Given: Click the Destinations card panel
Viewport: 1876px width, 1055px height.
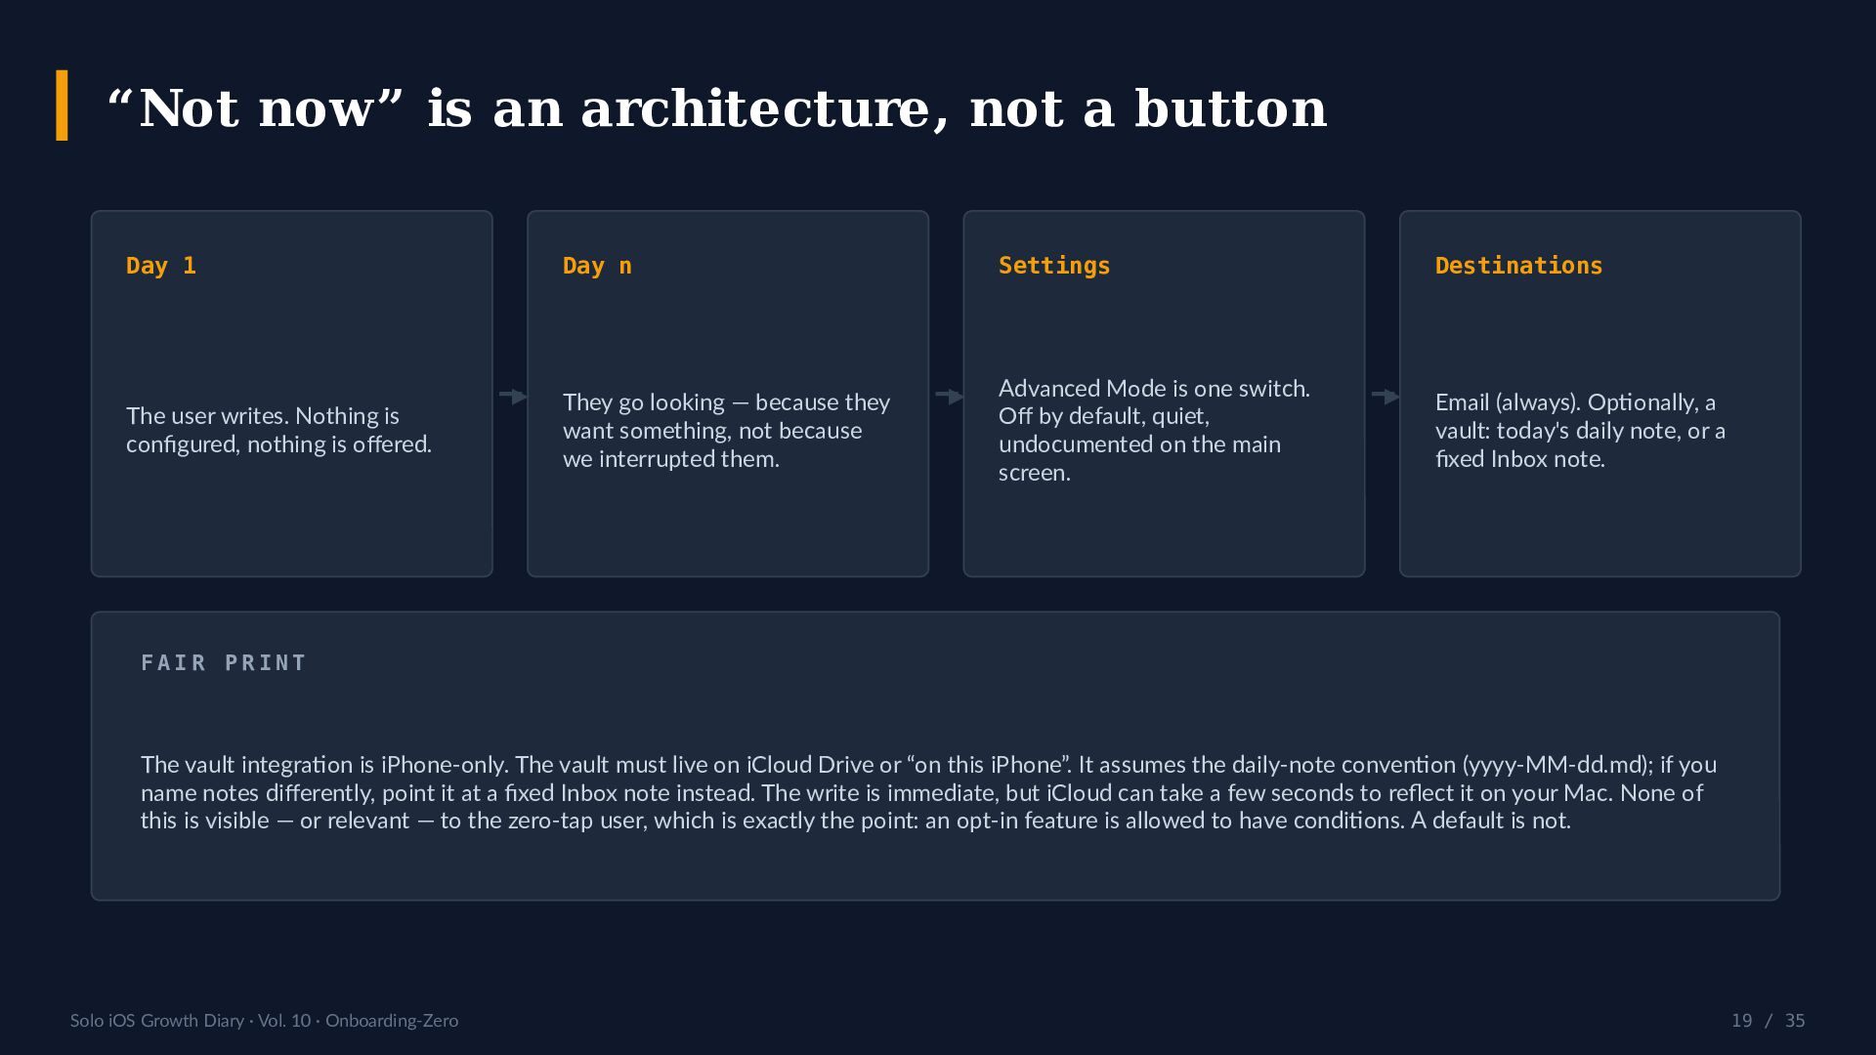Looking at the screenshot, I should click(1600, 394).
